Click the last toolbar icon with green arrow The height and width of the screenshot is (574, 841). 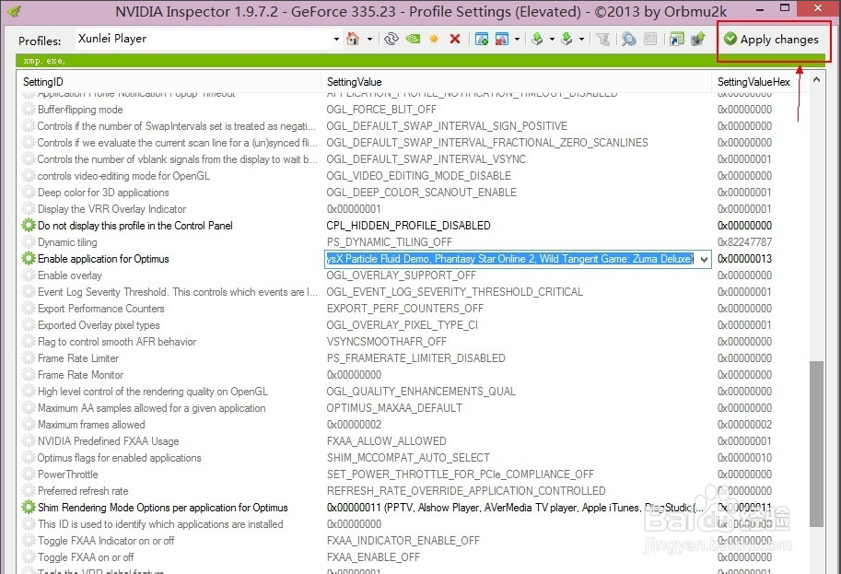click(698, 39)
